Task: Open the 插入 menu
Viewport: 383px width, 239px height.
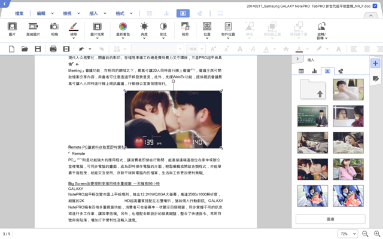Action: pyautogui.click(x=93, y=13)
